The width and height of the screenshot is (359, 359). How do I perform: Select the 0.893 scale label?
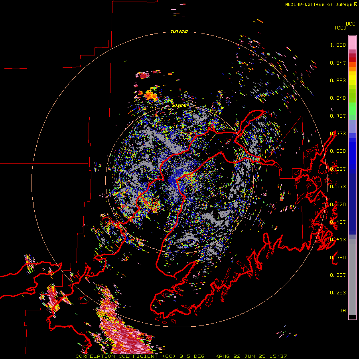[x=338, y=80]
